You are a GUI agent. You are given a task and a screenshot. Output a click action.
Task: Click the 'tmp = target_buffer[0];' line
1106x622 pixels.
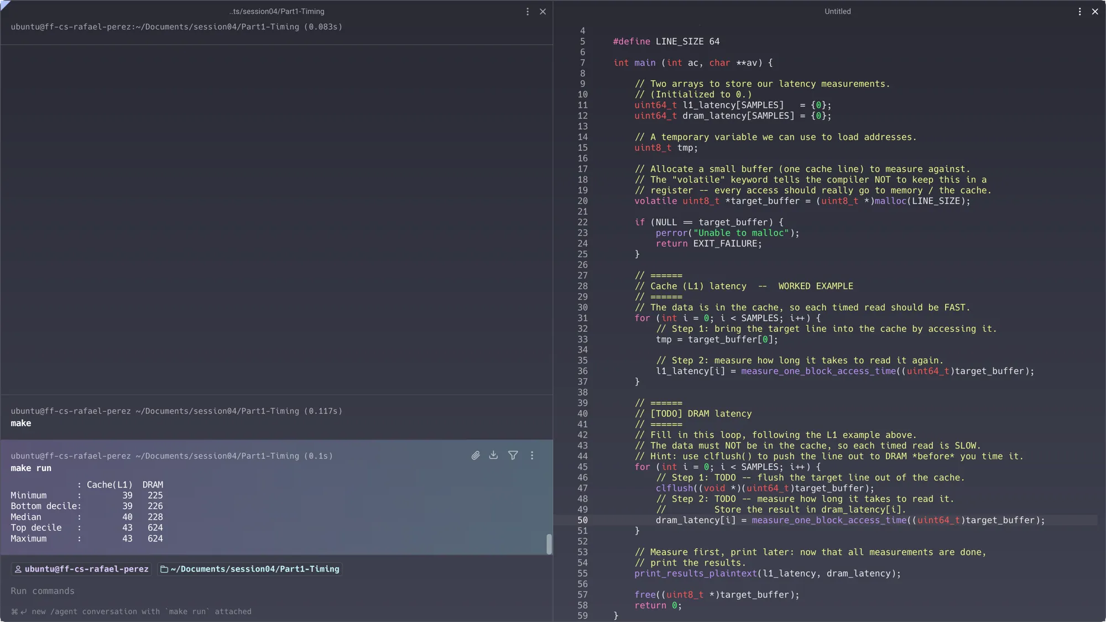point(717,339)
